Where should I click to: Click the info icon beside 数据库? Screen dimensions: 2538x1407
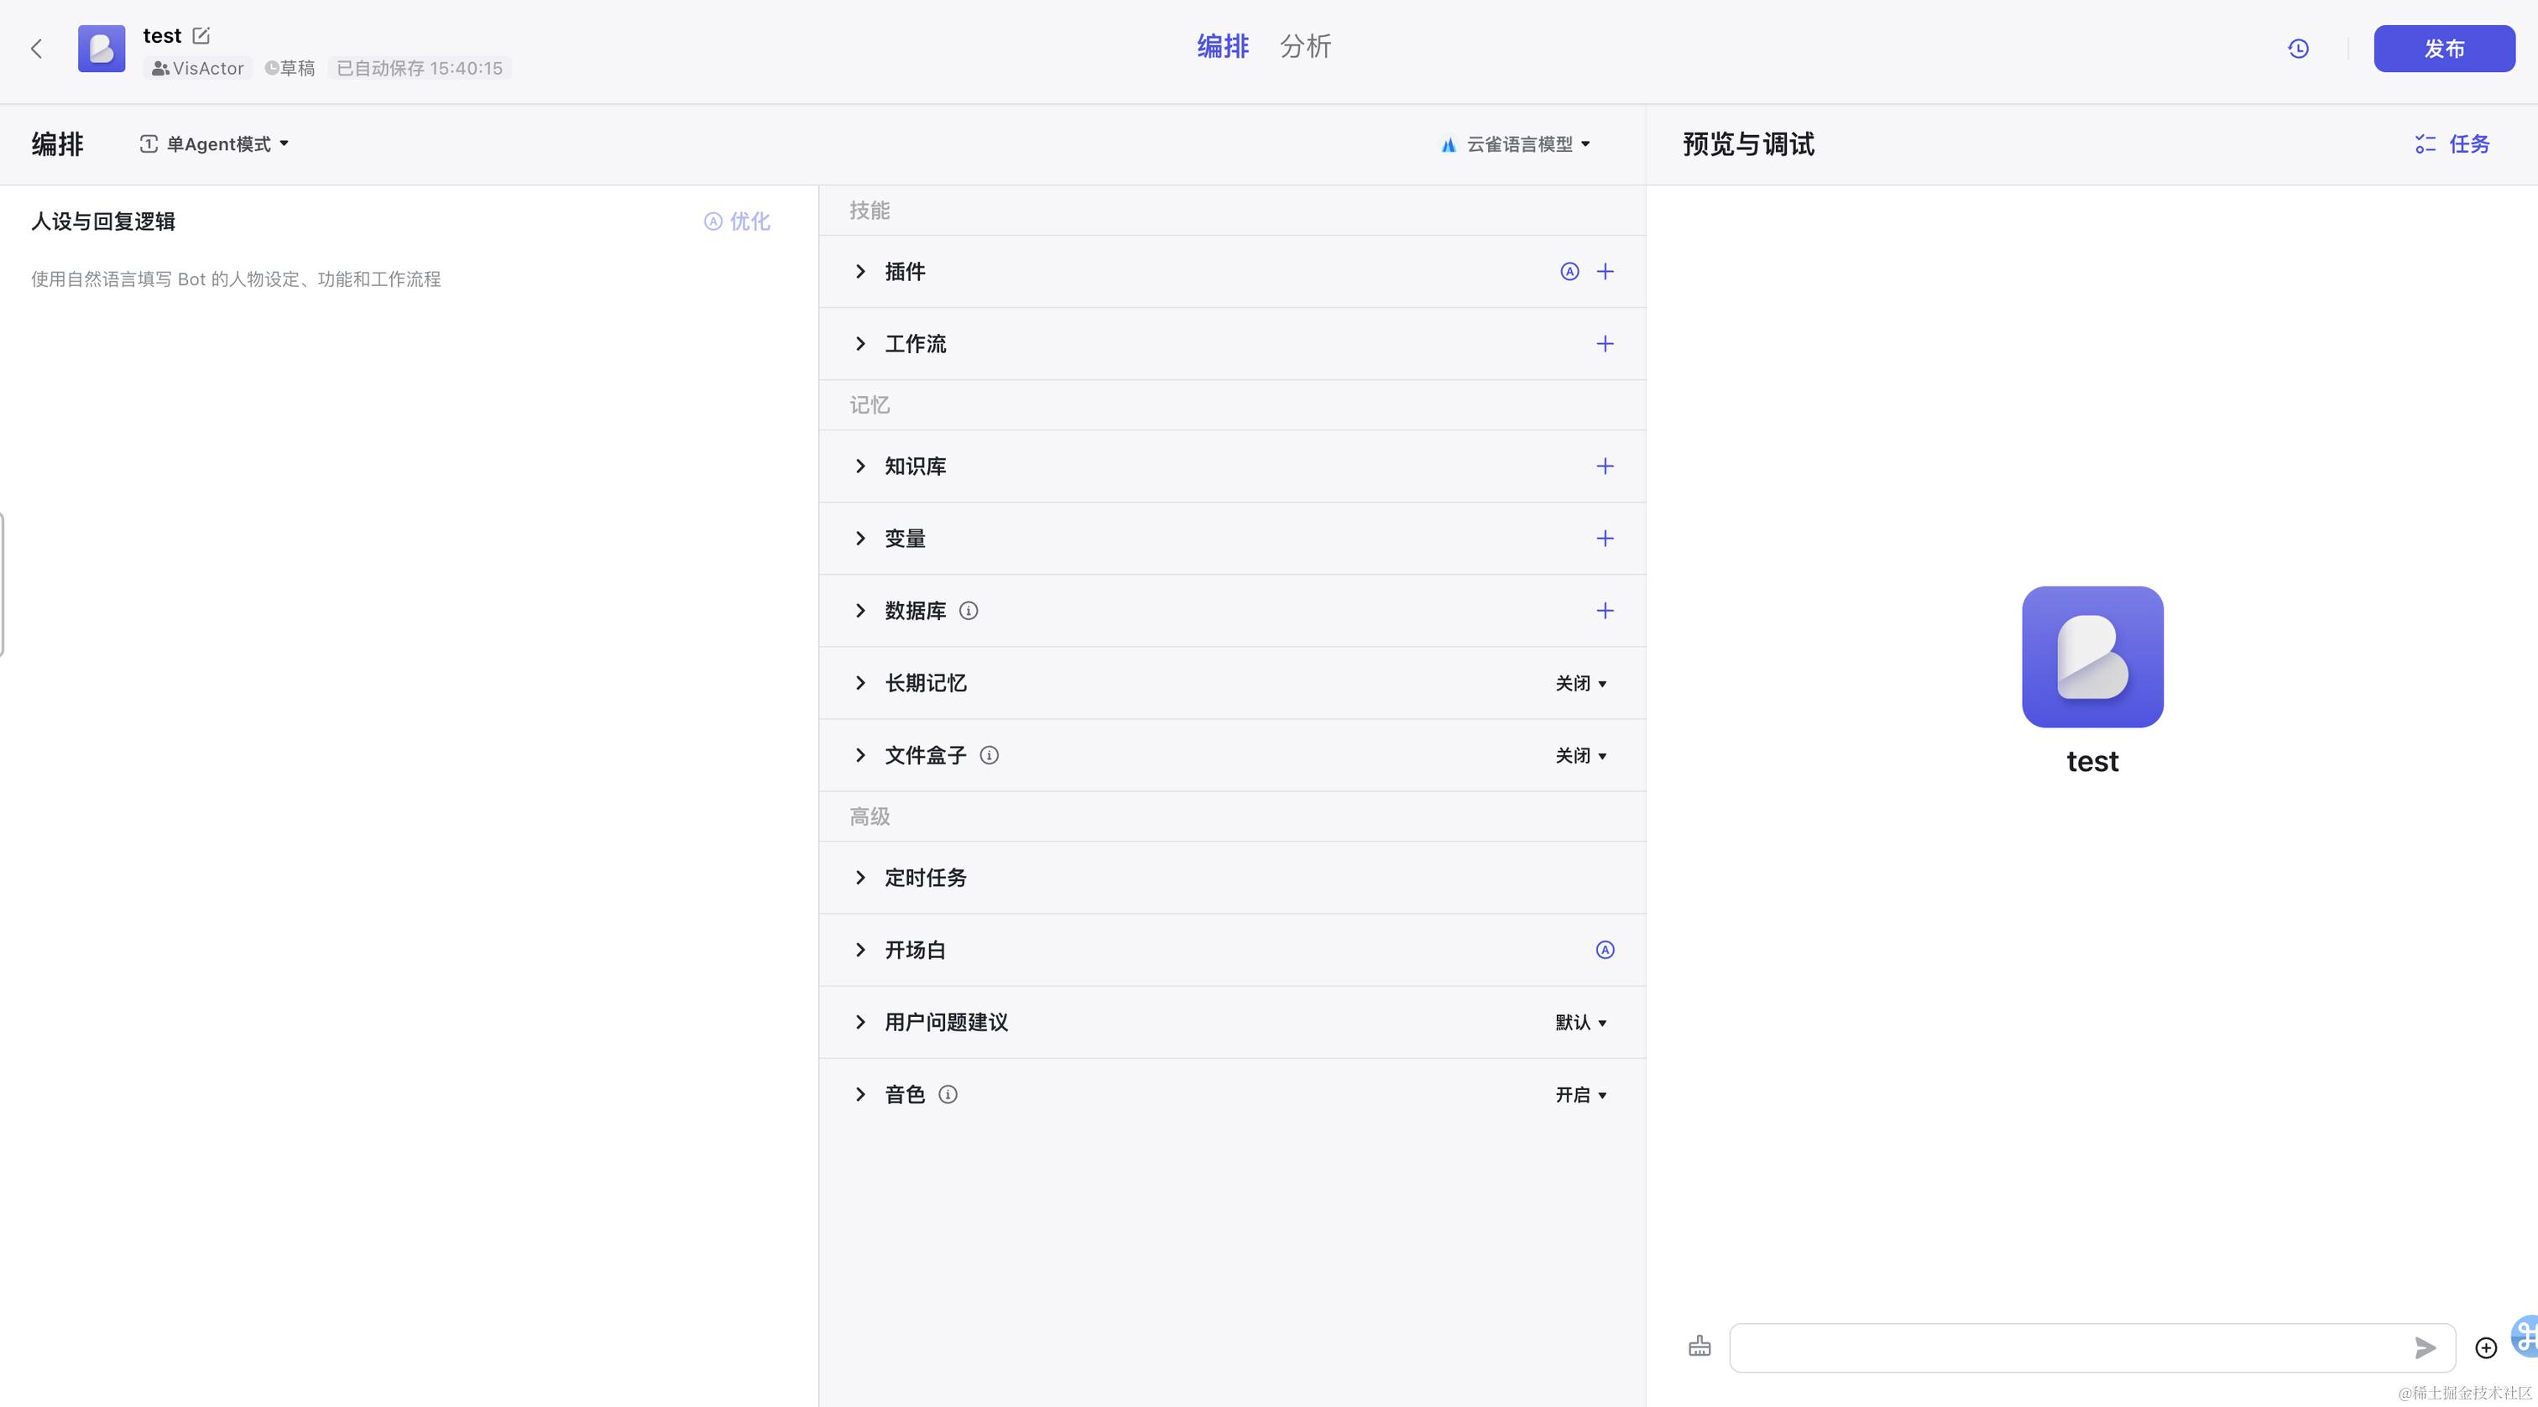(x=969, y=611)
